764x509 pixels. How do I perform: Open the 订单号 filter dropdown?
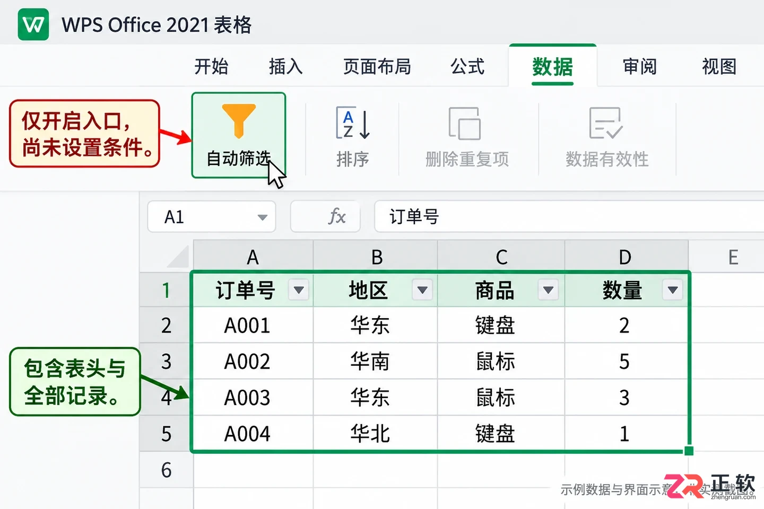299,290
